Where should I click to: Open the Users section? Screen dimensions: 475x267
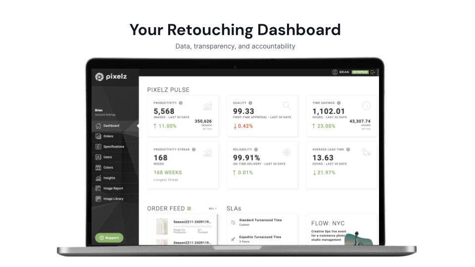pyautogui.click(x=115, y=157)
